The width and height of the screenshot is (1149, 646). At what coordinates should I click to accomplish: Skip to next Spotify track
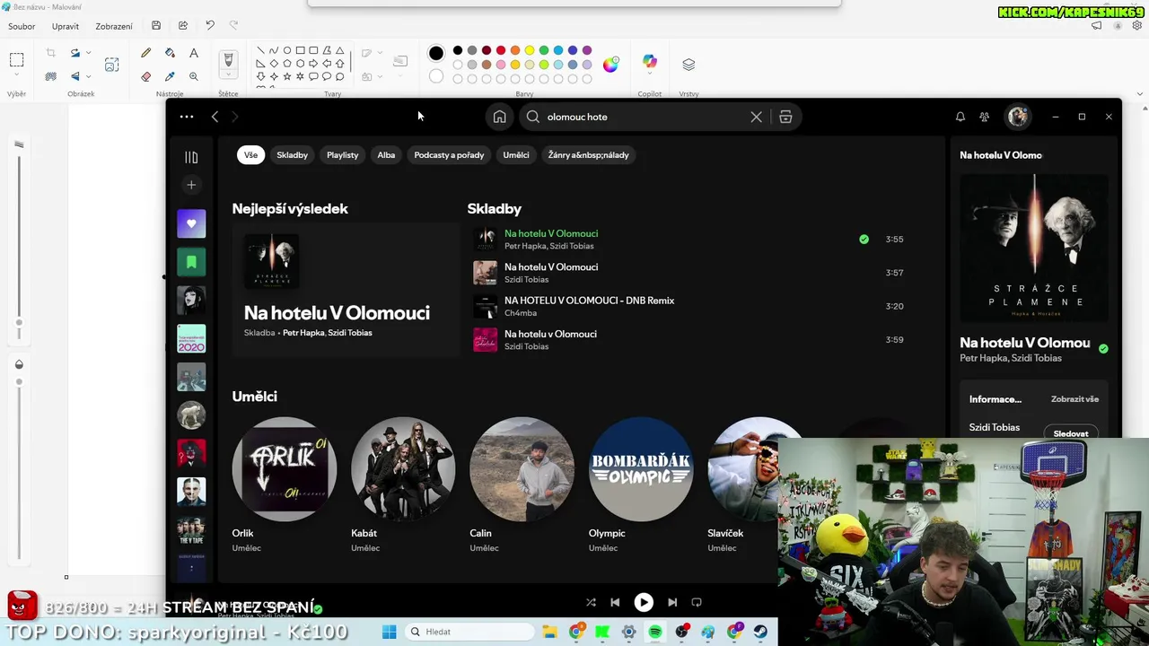[672, 602]
